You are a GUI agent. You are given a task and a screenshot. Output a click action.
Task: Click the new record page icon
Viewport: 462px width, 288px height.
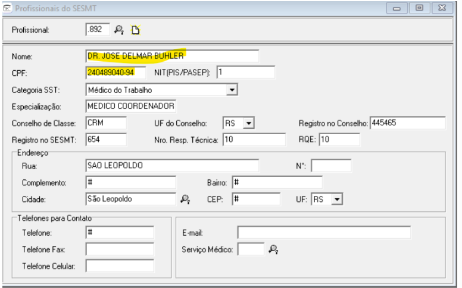tap(135, 30)
